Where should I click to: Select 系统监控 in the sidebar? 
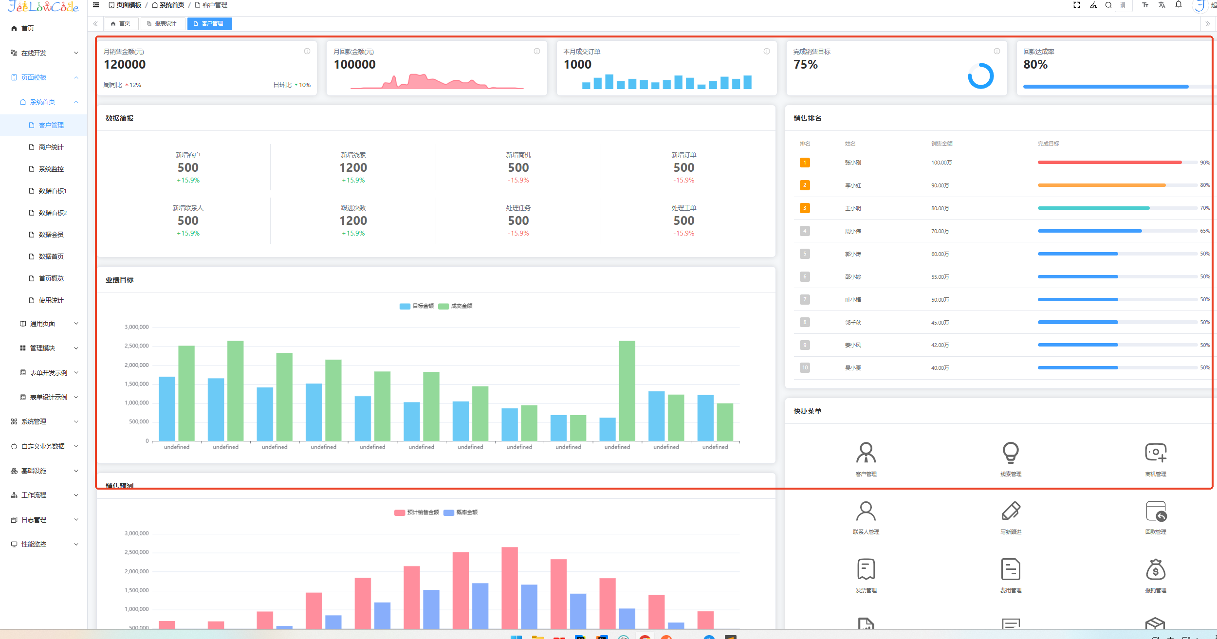51,169
